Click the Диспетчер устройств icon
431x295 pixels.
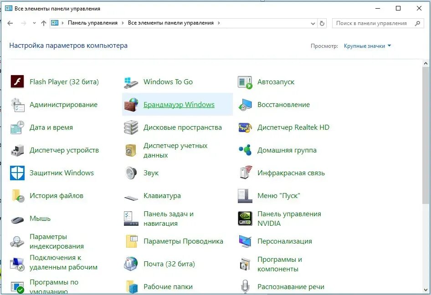(17, 150)
